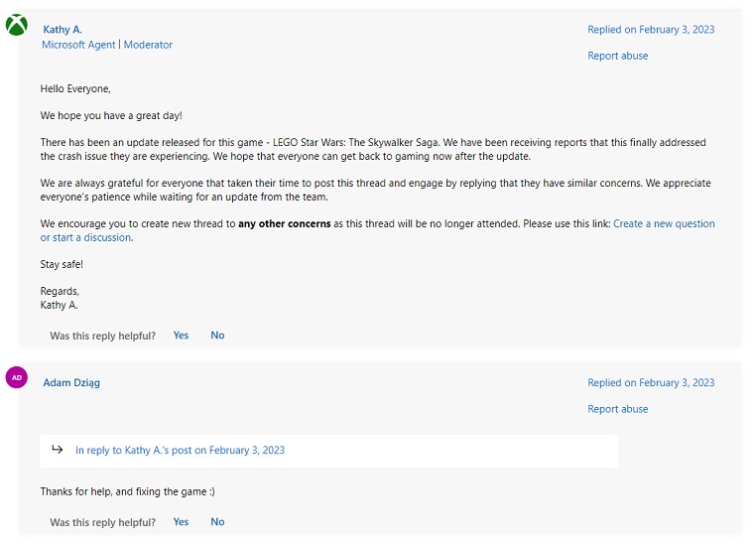Click the Microsoft Agent label
This screenshot has height=544, width=754.
[x=78, y=45]
